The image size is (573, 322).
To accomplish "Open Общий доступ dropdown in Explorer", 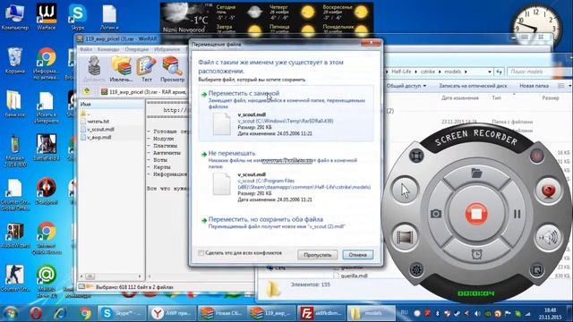I will tap(406, 86).
